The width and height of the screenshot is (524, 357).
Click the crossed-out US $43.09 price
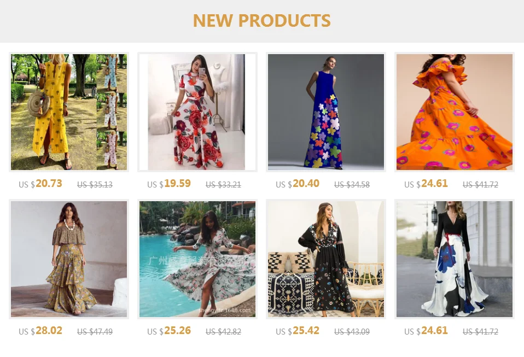[x=352, y=332]
